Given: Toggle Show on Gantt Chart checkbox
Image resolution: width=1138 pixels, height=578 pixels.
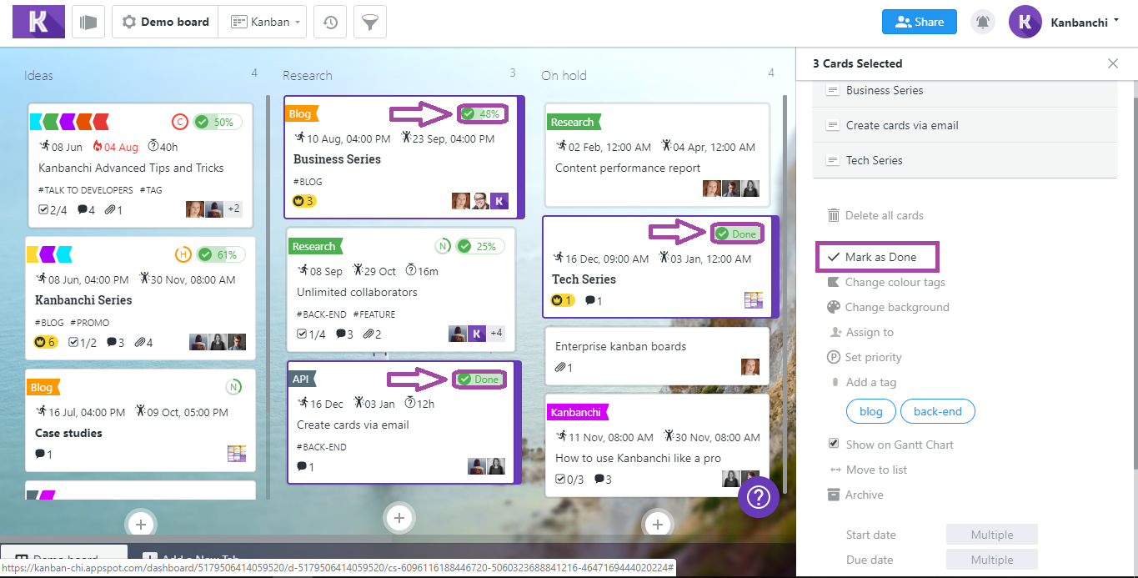Looking at the screenshot, I should (834, 444).
